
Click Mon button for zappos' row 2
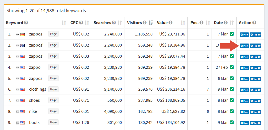point(244,46)
